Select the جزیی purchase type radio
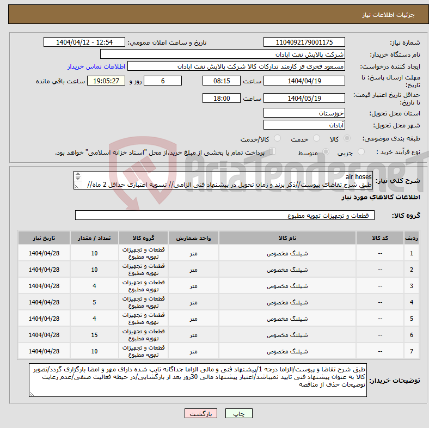This screenshot has width=429, height=428. [361, 152]
